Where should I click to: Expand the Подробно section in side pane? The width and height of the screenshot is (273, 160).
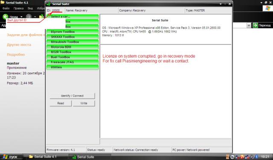[x=16, y=55]
